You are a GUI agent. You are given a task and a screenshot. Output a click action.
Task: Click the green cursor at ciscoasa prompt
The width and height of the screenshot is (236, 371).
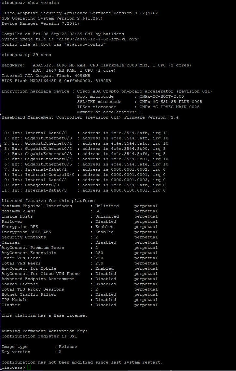tap(29, 367)
